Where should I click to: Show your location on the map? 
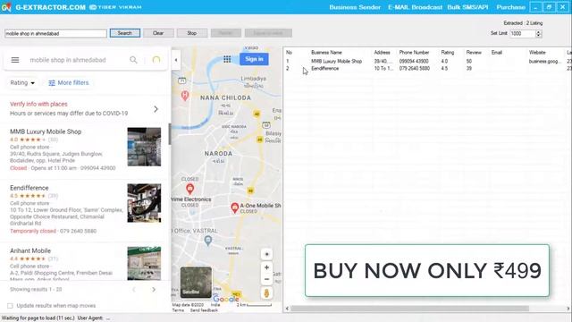[x=266, y=254]
